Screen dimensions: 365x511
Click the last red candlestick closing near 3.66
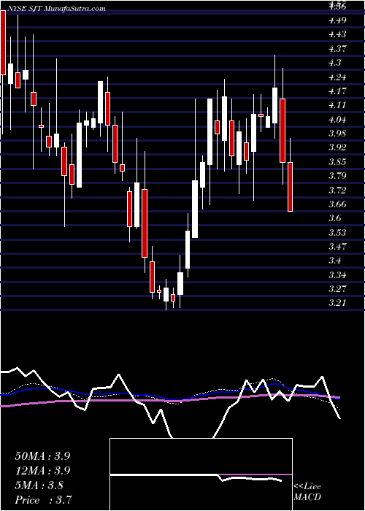tap(290, 187)
